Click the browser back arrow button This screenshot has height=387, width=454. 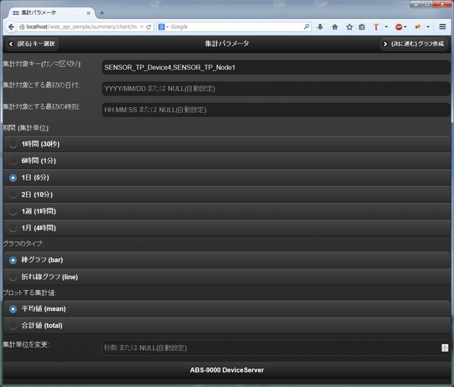[11, 27]
